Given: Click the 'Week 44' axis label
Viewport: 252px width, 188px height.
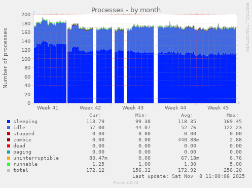Looking at the screenshot, I should point(175,108).
